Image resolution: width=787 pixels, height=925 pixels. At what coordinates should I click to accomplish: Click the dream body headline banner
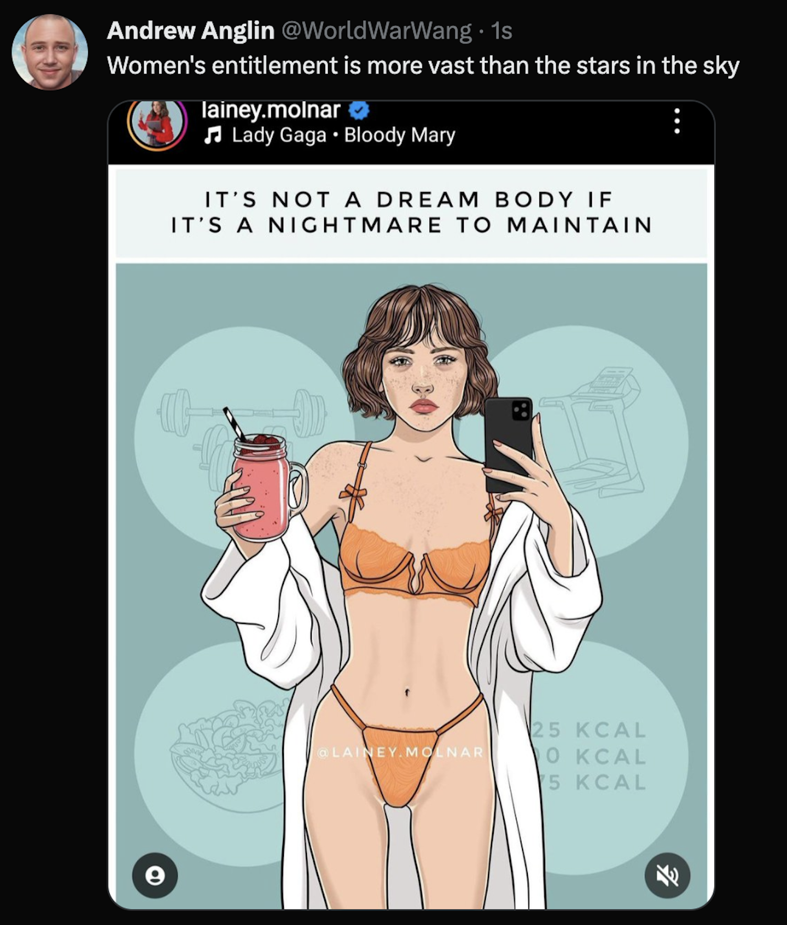click(411, 212)
